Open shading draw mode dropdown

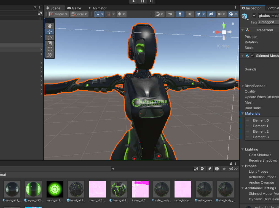(x=159, y=14)
